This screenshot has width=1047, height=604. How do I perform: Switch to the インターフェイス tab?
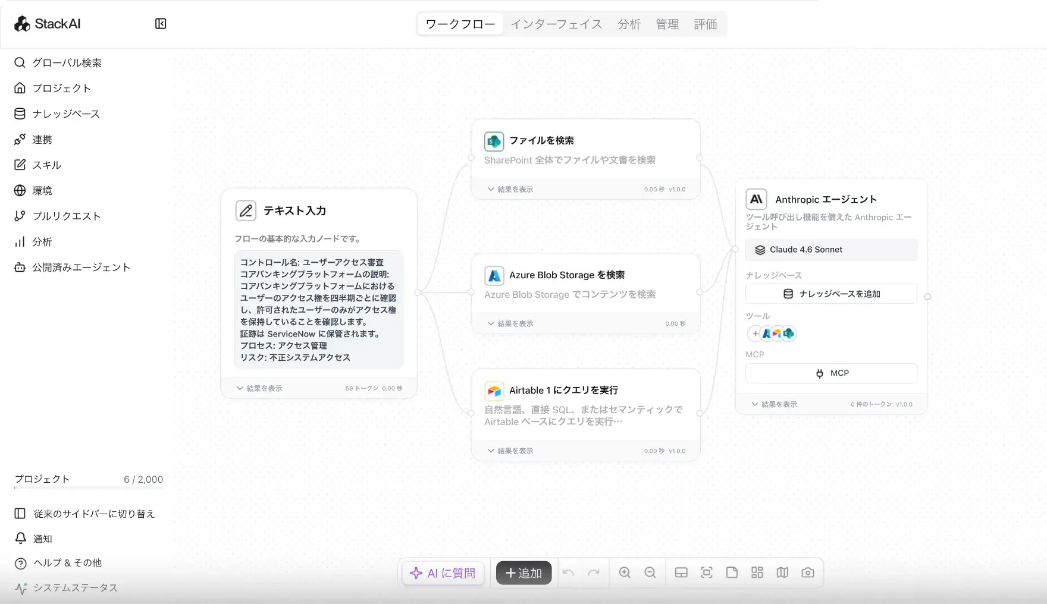[x=556, y=24]
